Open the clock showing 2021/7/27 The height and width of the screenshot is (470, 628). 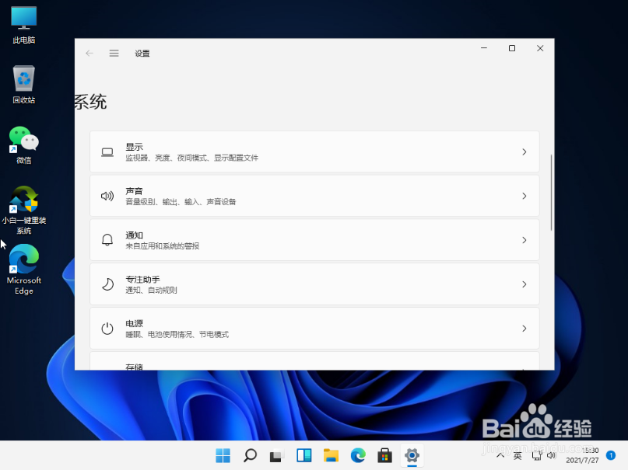582,455
